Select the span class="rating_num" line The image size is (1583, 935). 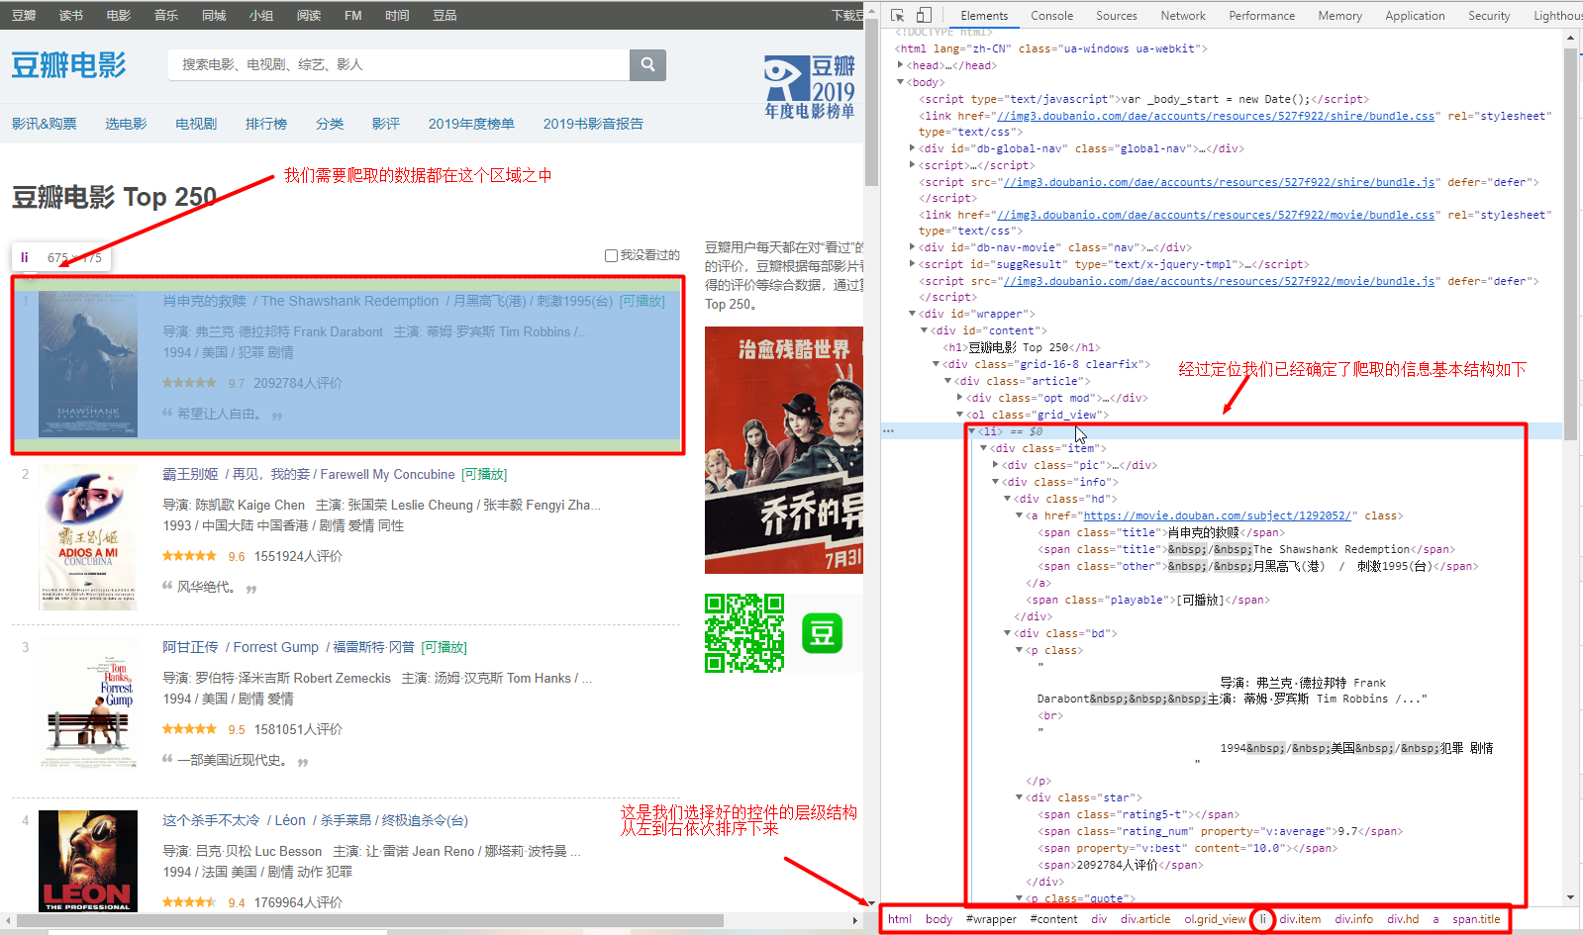1220,831
